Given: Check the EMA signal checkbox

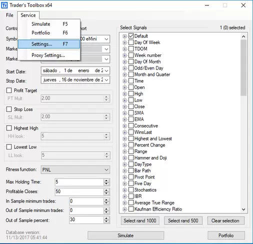Looking at the screenshot, I should tap(131, 119).
